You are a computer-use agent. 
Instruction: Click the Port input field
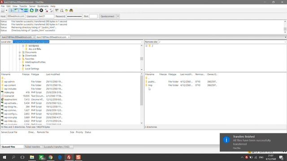pyautogui.click(x=93, y=16)
